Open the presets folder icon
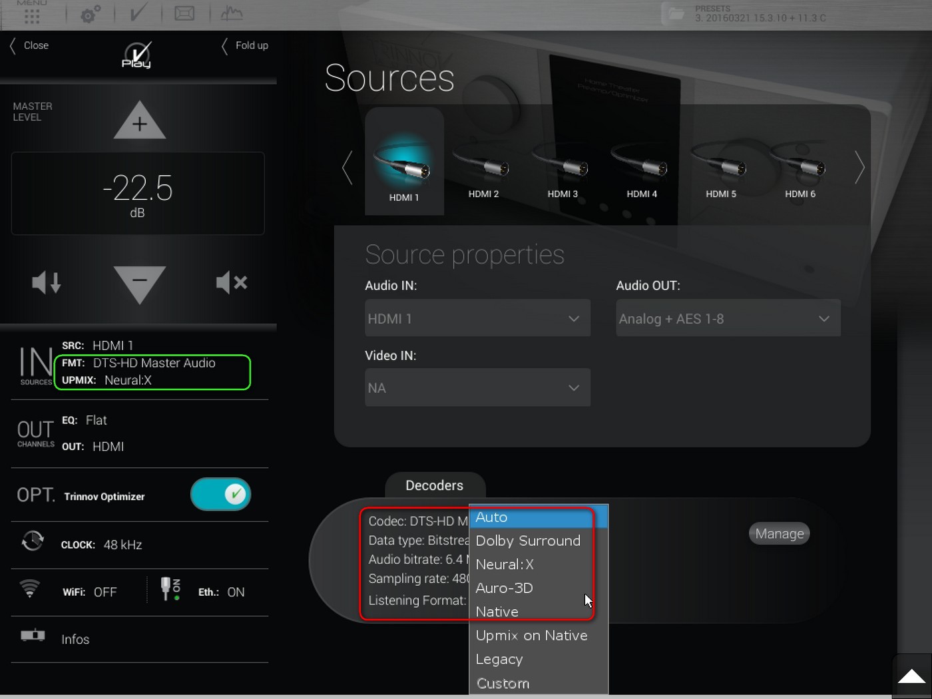Viewport: 932px width, 699px height. click(676, 13)
